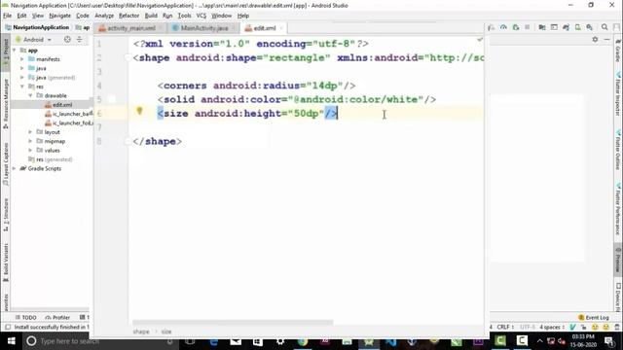Open the File menu
Screen dimensions: 623x350
pos(7,16)
